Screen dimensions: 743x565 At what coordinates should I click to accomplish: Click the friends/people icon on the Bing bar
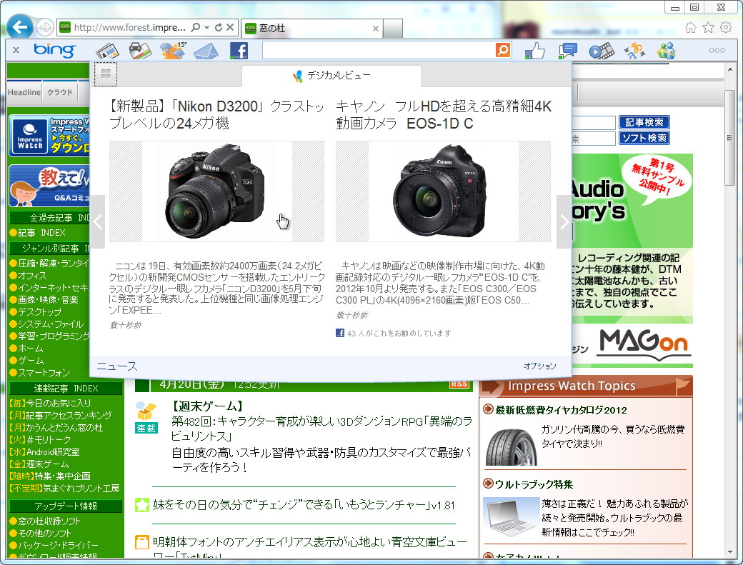[667, 51]
